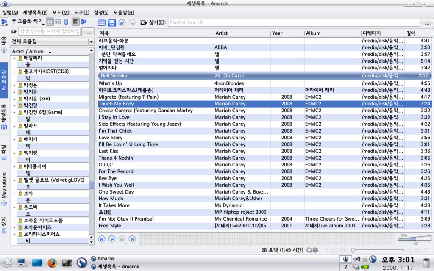The width and height of the screenshot is (434, 271).
Task: Sort playlist by the Year column header
Action: [287, 33]
